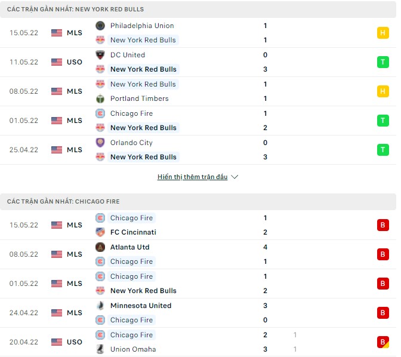Click the 25.04.22 match date for Orlando City
This screenshot has width=401, height=357.
(x=24, y=150)
